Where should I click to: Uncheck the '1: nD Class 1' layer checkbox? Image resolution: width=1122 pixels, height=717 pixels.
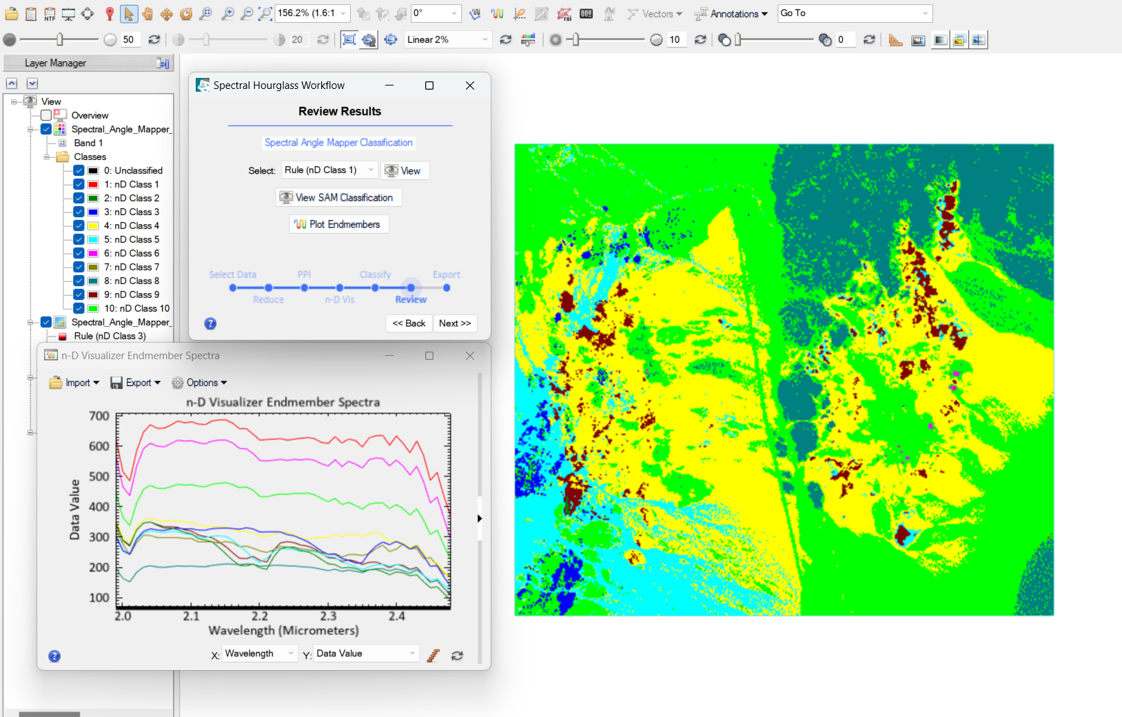click(x=79, y=184)
